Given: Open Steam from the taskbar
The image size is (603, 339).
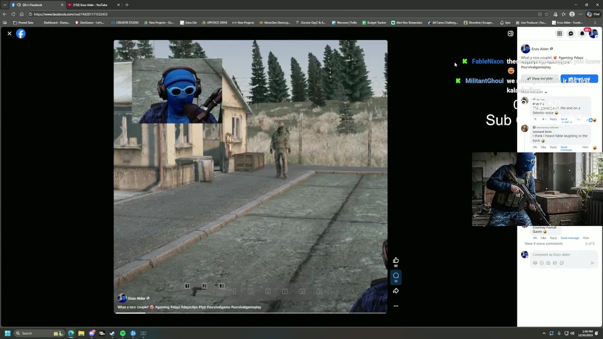Looking at the screenshot, I should [x=112, y=333].
